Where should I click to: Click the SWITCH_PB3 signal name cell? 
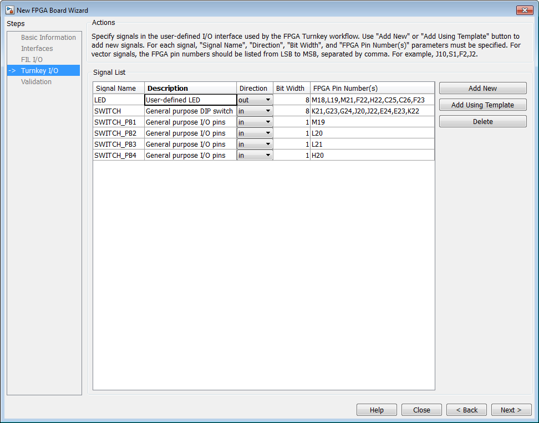[x=119, y=144]
